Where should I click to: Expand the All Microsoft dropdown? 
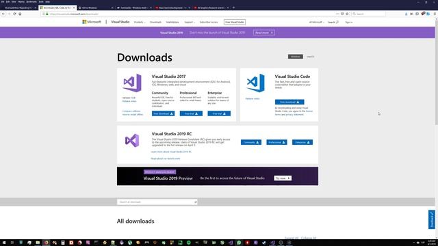pyautogui.click(x=316, y=22)
